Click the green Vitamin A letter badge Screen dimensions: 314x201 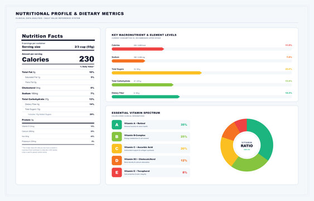pos(117,125)
